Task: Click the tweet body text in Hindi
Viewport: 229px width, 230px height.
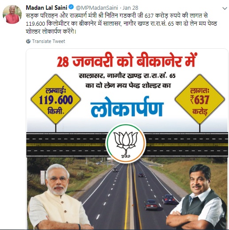Action: [121, 23]
